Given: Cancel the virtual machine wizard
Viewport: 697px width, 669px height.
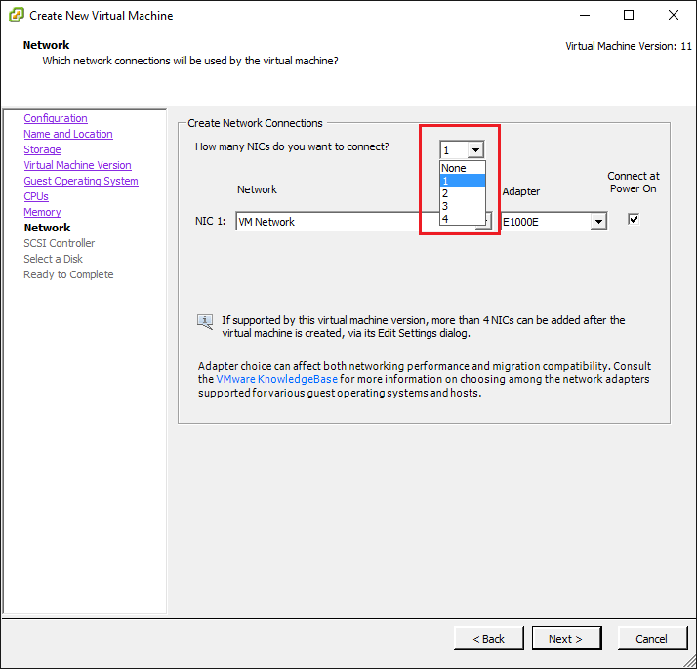Looking at the screenshot, I should click(651, 639).
